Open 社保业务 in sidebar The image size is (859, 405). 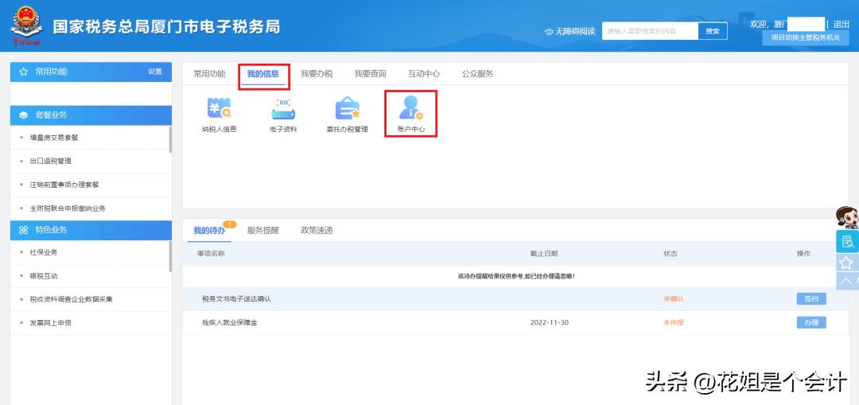pos(44,252)
